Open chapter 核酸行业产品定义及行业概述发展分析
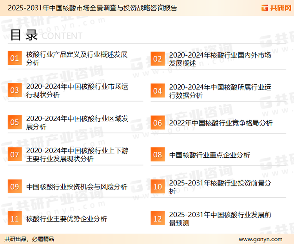 [x=77, y=58]
